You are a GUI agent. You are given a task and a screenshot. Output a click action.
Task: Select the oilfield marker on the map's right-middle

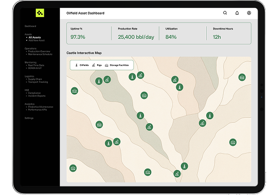pyautogui.click(x=210, y=116)
